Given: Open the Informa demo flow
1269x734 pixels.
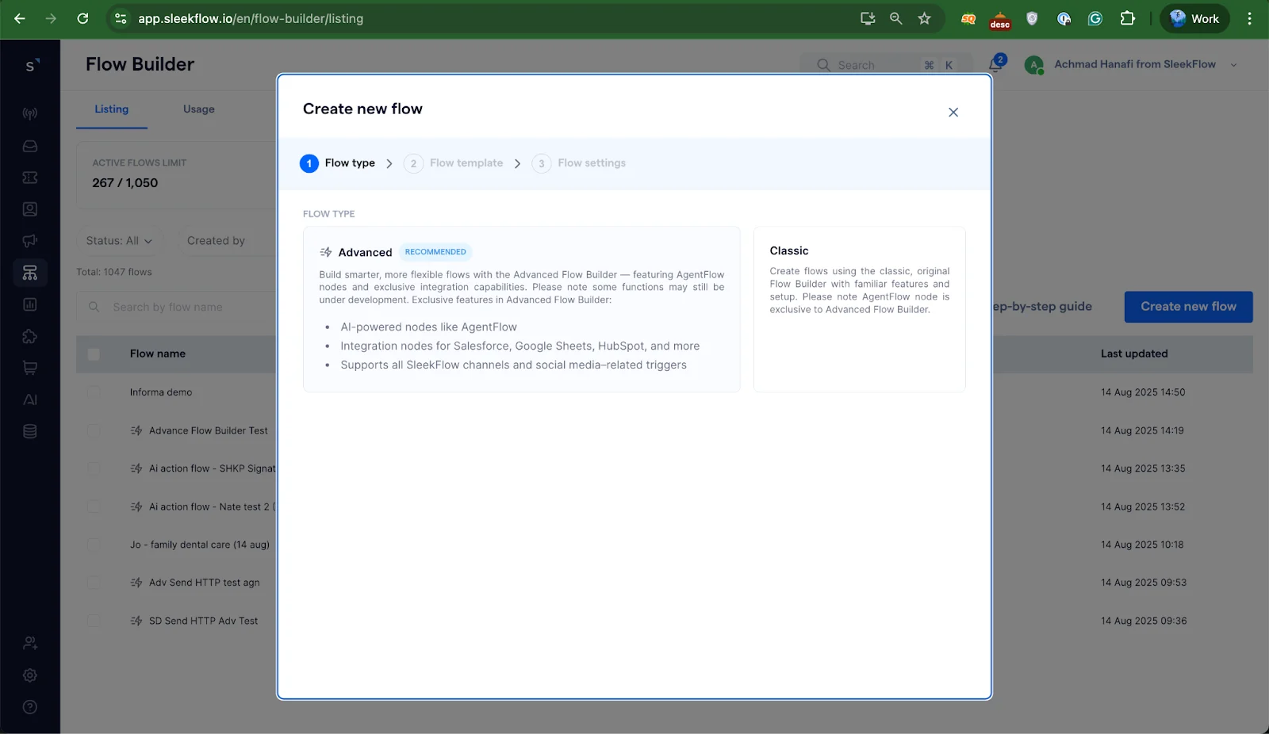Looking at the screenshot, I should click(x=161, y=392).
